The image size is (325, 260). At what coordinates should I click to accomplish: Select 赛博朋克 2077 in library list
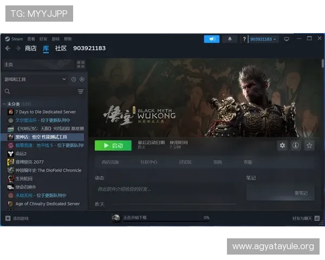click(x=29, y=162)
